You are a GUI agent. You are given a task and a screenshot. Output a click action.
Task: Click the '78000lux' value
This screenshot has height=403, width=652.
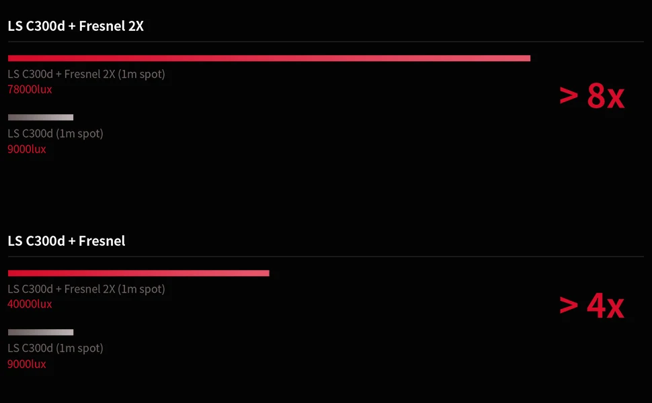coord(30,89)
